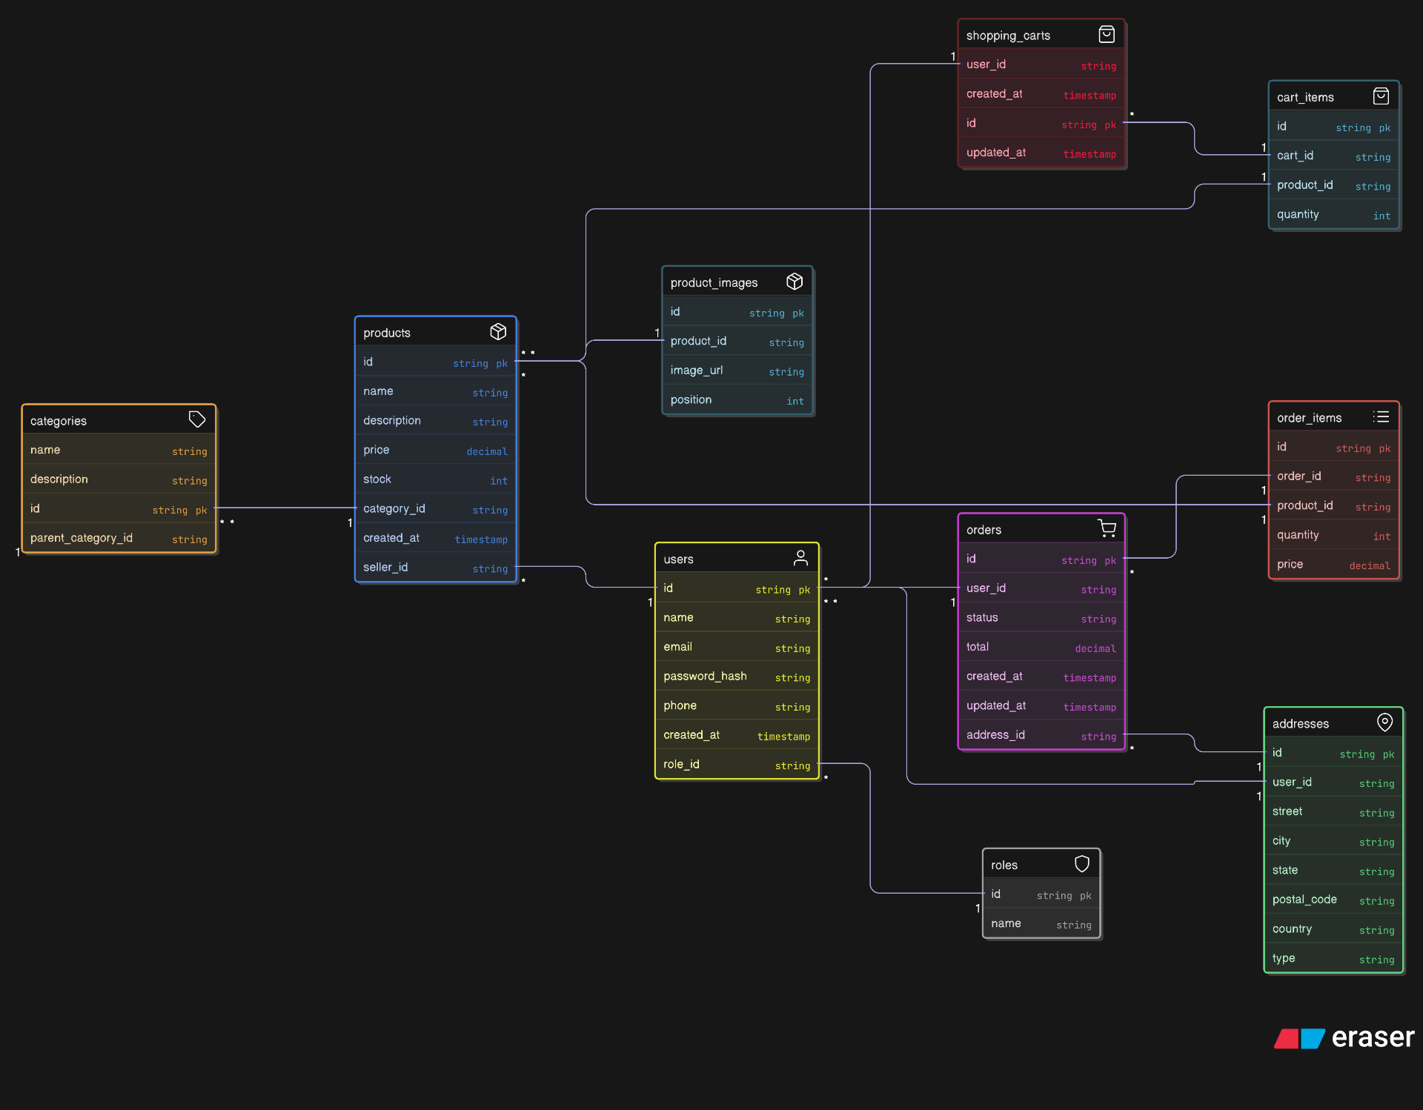This screenshot has height=1110, width=1423.
Task: Click the postal_code row in addresses table
Action: coord(1333,900)
